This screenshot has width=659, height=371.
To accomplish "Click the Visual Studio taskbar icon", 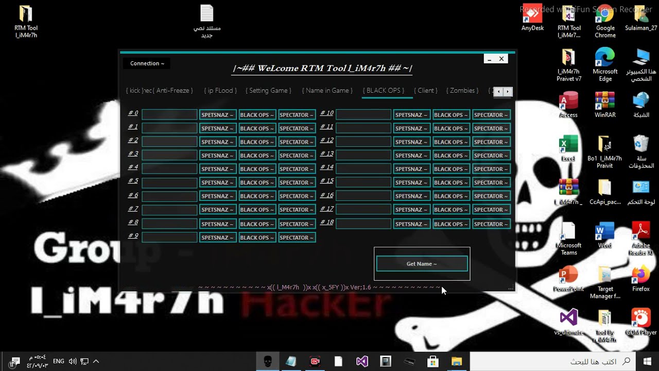I will pos(362,361).
